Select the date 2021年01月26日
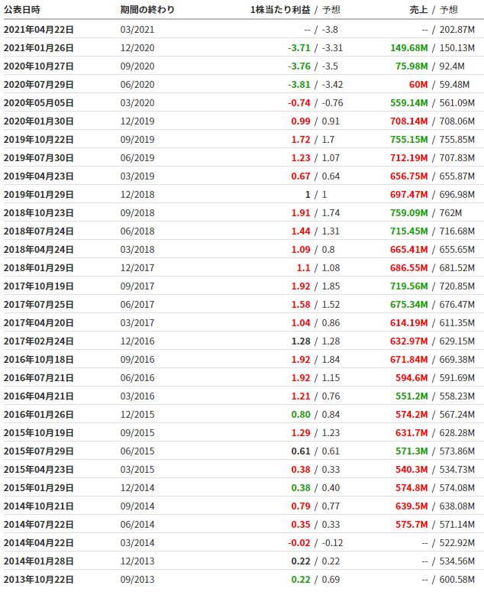This screenshot has width=484, height=595. (39, 48)
